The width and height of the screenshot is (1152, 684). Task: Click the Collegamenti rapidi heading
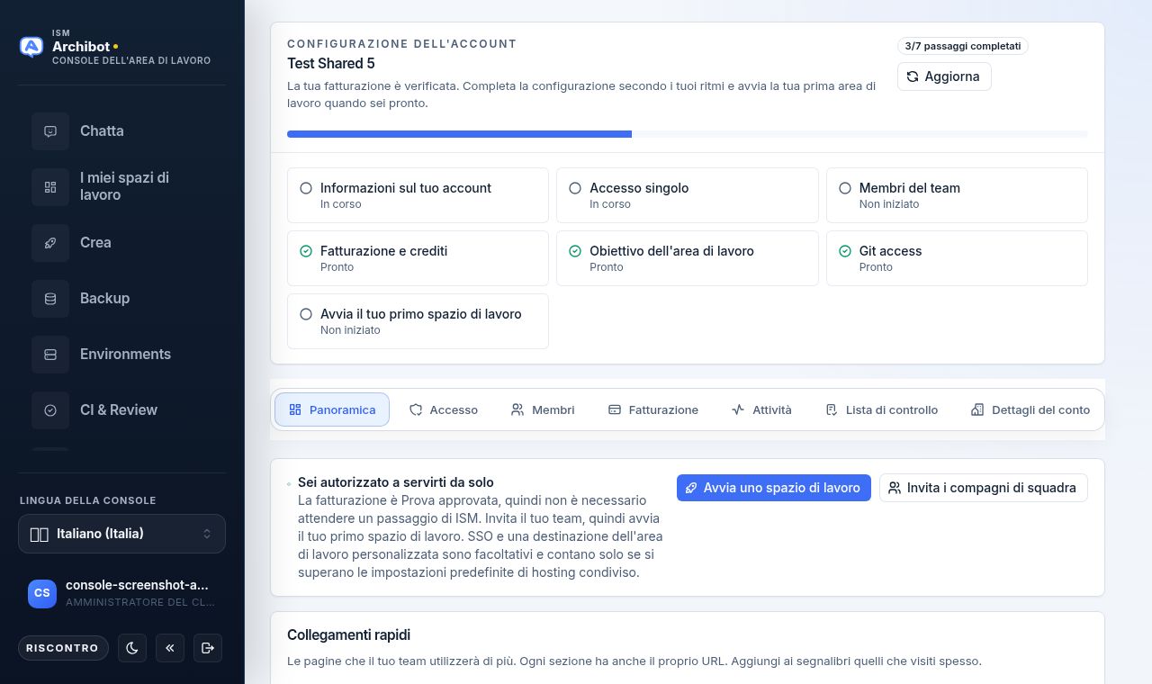(x=349, y=635)
